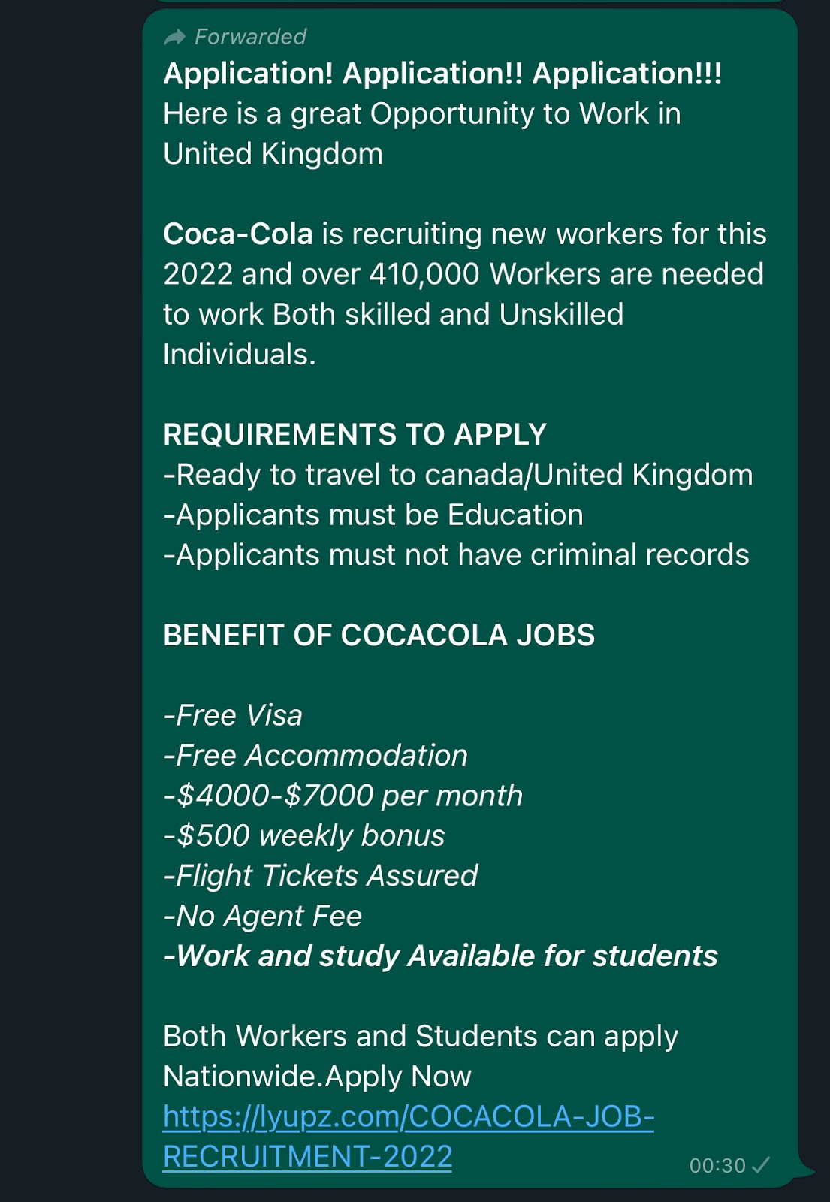Click the RECRUITMENT-2022 part of the link
The image size is (830, 1202).
tap(308, 1156)
